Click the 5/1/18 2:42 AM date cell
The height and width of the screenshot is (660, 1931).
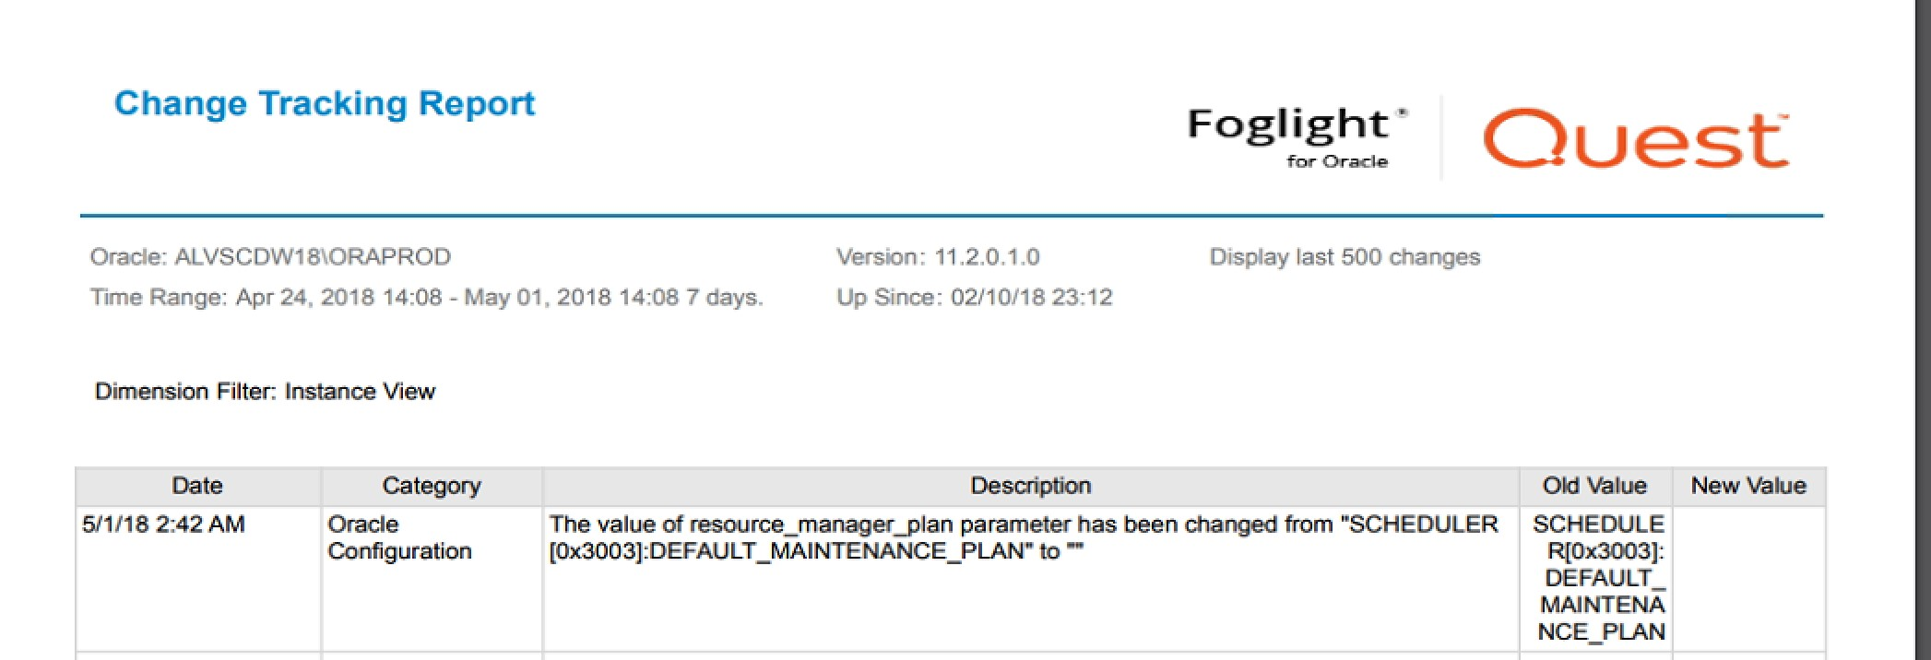pos(164,524)
